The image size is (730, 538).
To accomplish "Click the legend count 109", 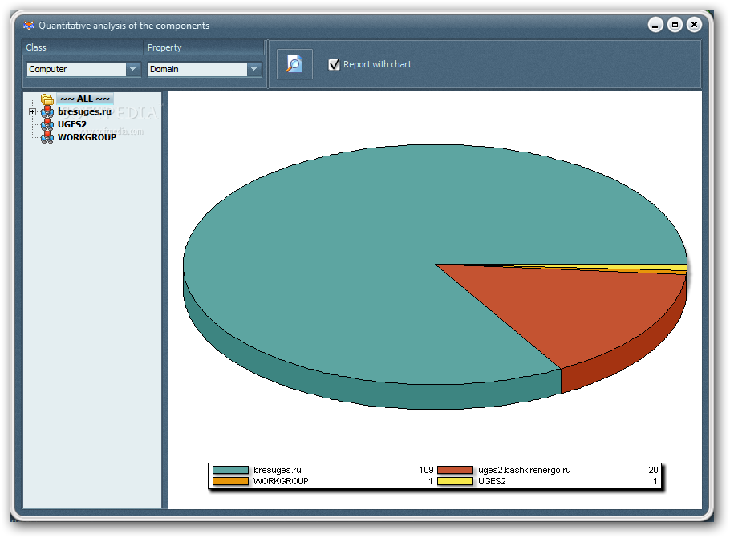I will click(426, 470).
